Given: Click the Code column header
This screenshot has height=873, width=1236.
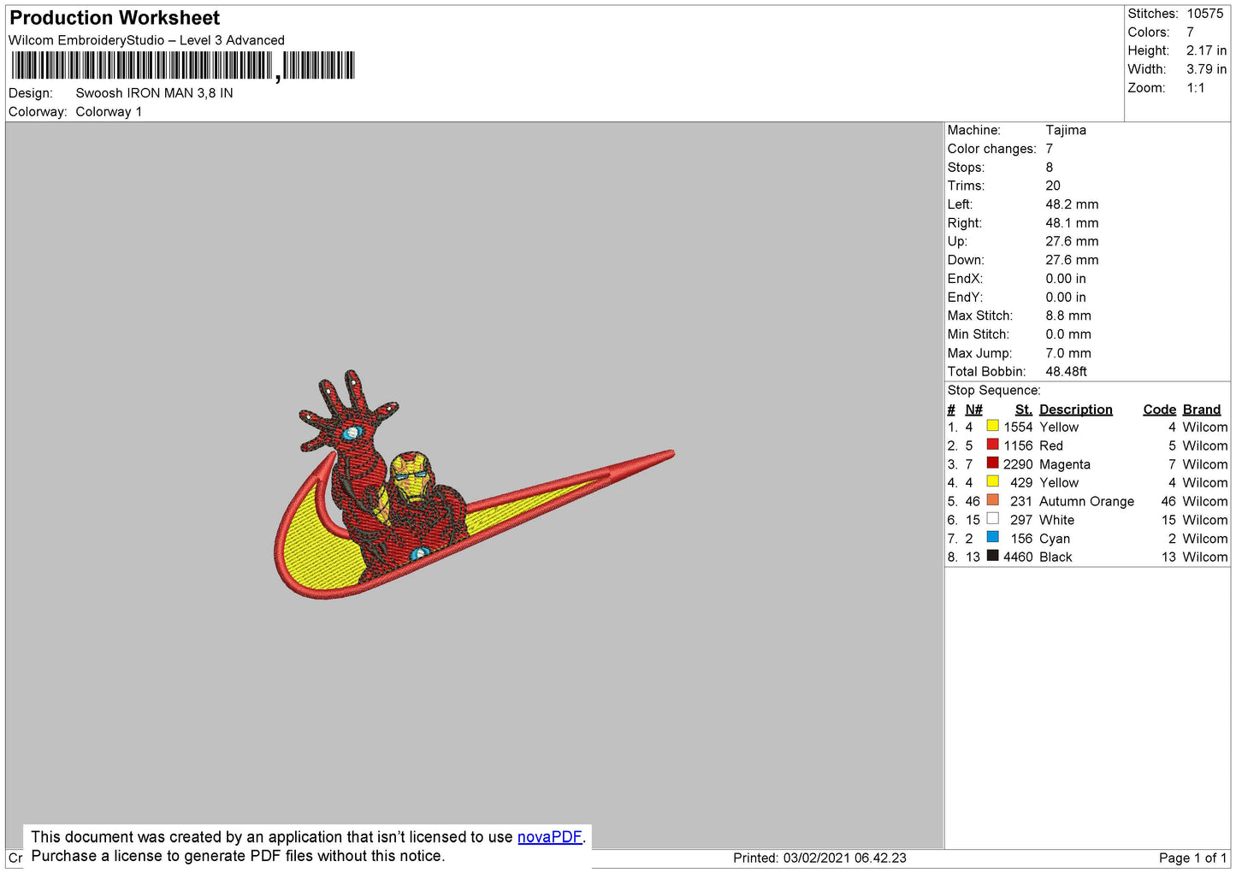Looking at the screenshot, I should tap(1159, 410).
